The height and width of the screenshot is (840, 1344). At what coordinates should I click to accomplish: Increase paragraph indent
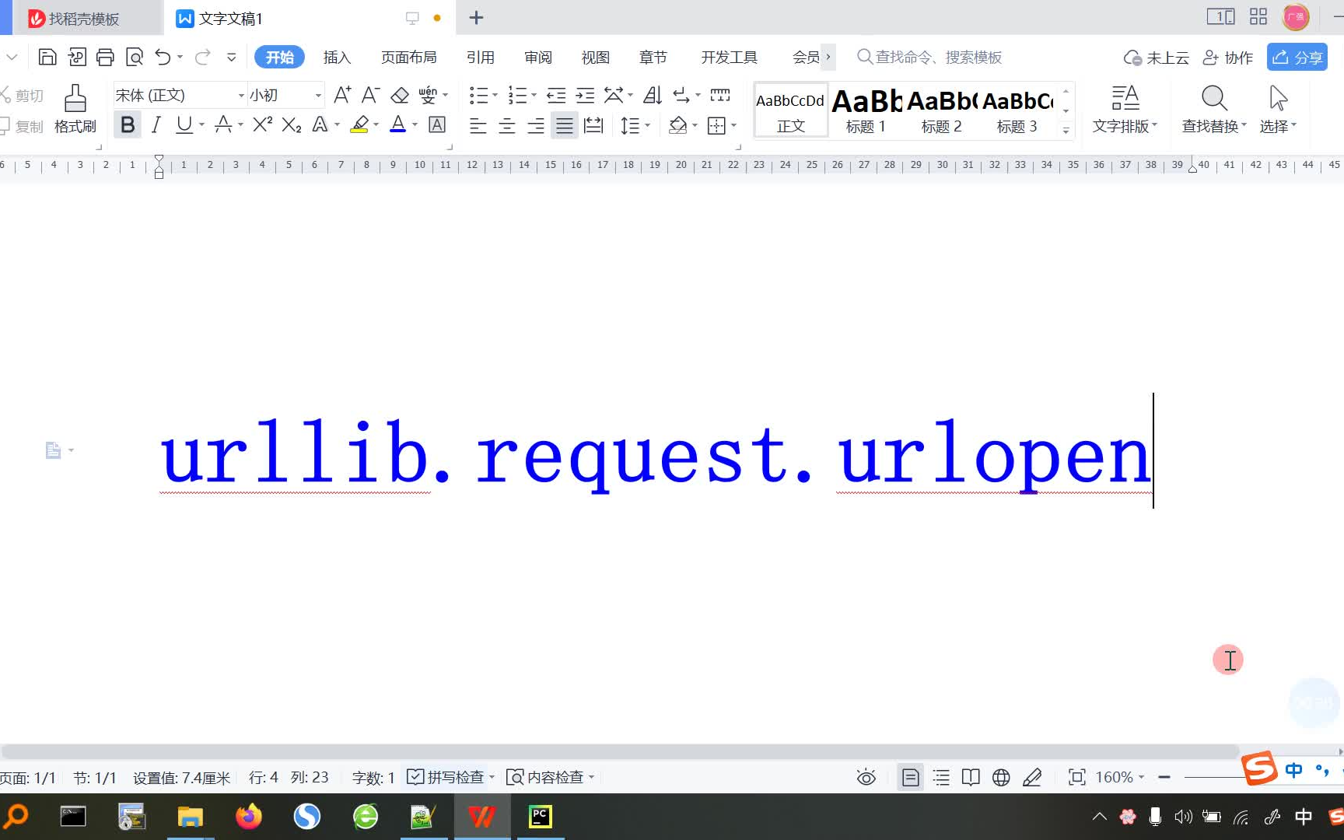(x=585, y=95)
